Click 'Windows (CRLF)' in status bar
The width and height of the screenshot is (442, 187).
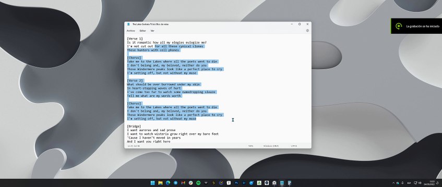coord(271,146)
